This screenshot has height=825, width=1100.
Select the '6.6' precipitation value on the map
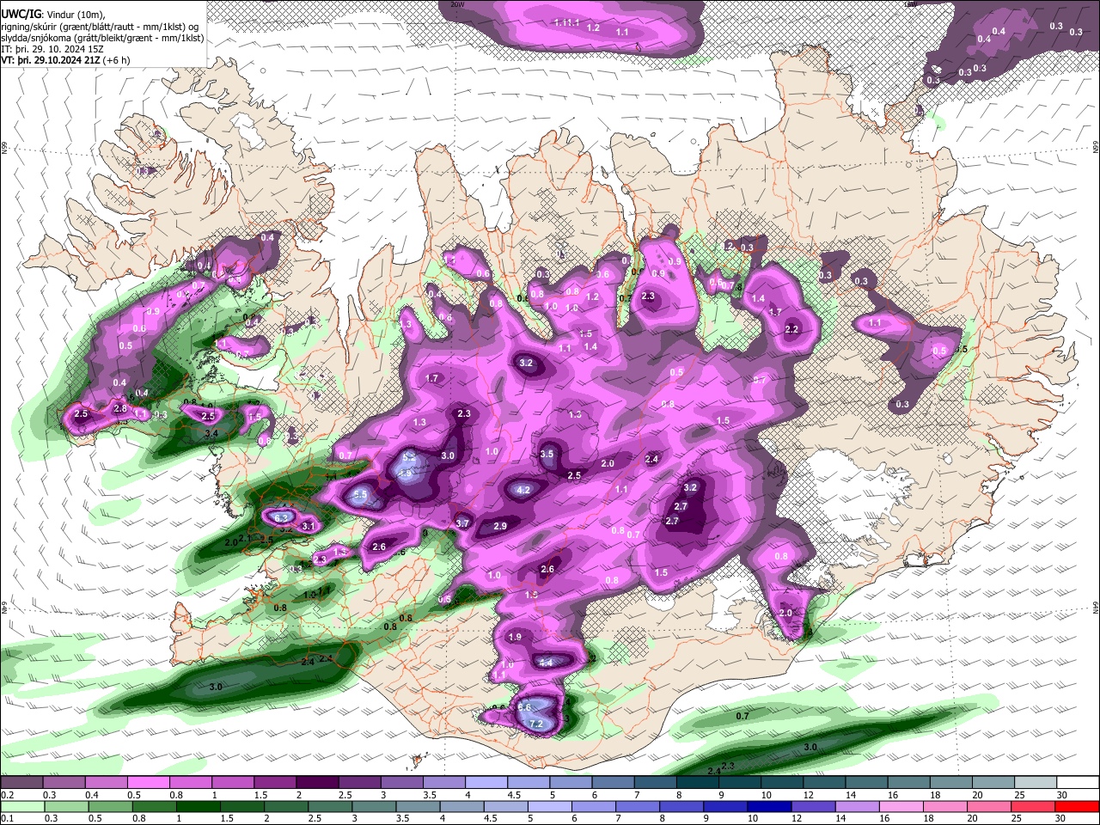[x=524, y=706]
